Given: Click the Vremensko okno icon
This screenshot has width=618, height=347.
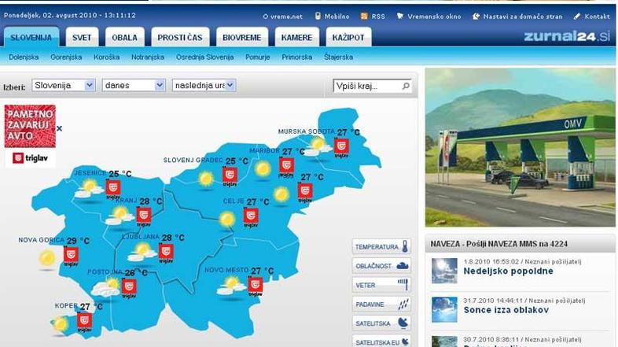Looking at the screenshot, I should coord(400,17).
